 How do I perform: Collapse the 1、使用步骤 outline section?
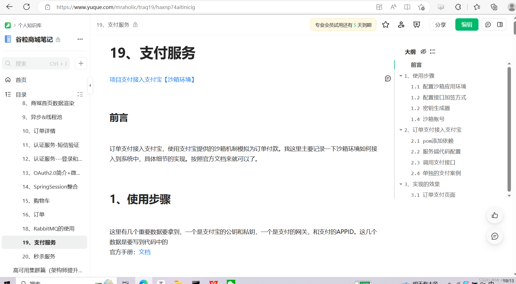401,76
